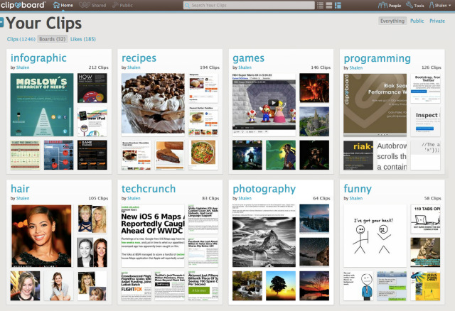Open the text message screenshot thumbnail
Screen dimensions: 455x311
point(392,286)
